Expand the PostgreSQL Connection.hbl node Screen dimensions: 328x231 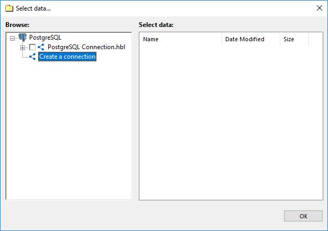pyautogui.click(x=22, y=48)
